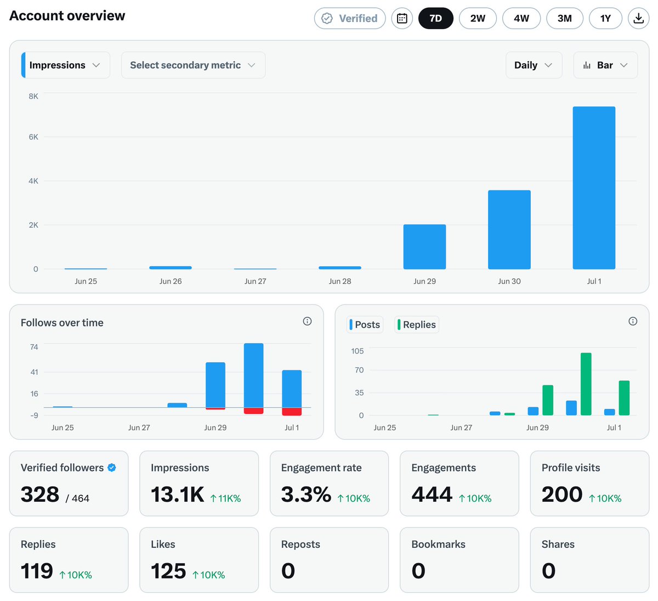Open the Bookmarks stat card

coord(460,560)
